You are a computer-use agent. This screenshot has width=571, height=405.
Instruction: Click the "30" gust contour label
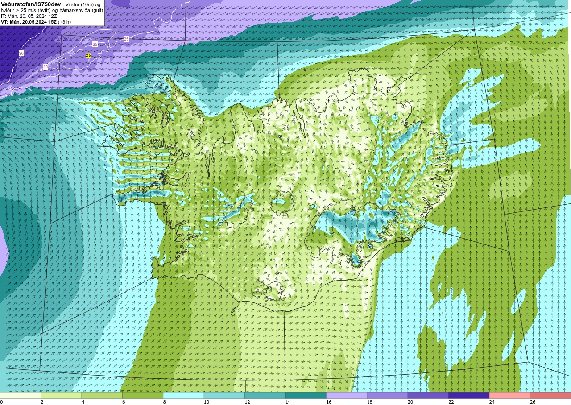click(21, 54)
